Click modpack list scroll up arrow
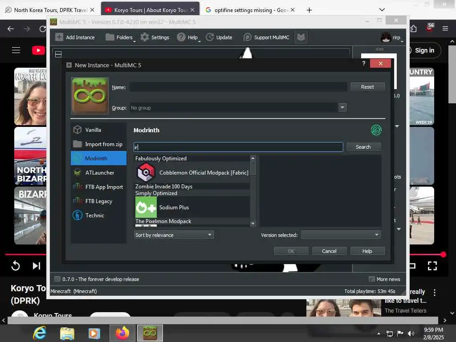Viewport: 456px width, 342px height. pos(253,158)
